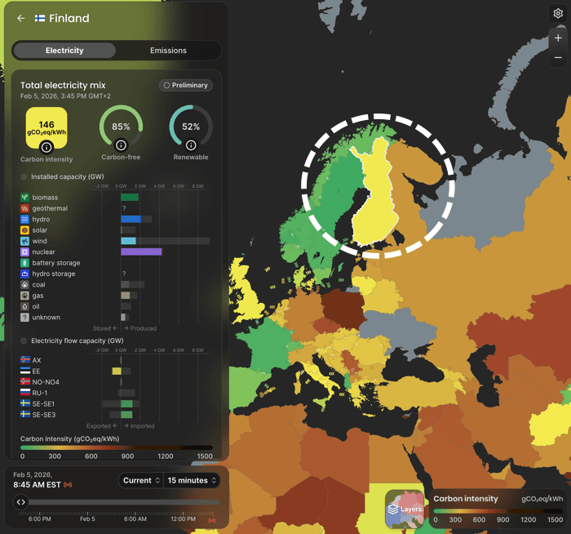Viewport: 571px width, 534px height.
Task: Click the wind source icon
Action: point(25,242)
